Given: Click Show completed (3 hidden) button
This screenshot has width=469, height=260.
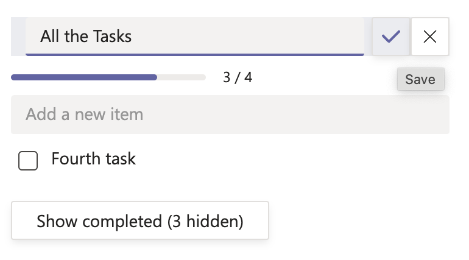Looking at the screenshot, I should [140, 220].
